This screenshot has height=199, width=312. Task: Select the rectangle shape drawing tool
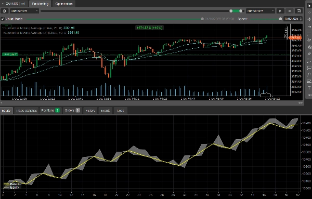pyautogui.click(x=309, y=68)
